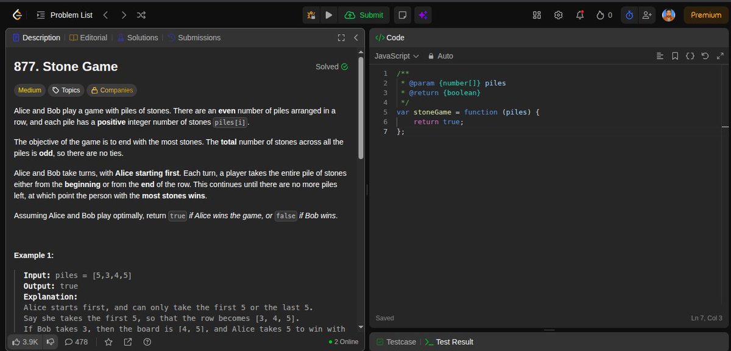
Task: Select the Code tab
Action: click(390, 38)
